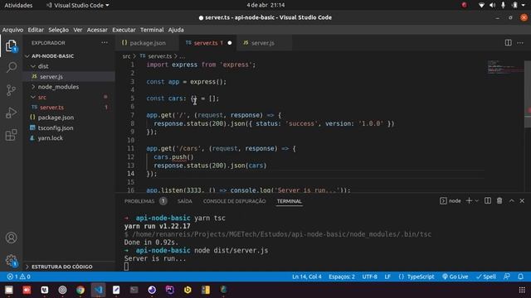The height and width of the screenshot is (298, 531).
Task: Open the Accounts icon in activity bar
Action: [x=11, y=238]
